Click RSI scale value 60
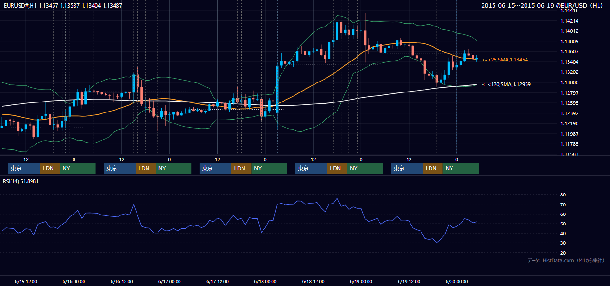This screenshot has height=286, width=610. 563,214
